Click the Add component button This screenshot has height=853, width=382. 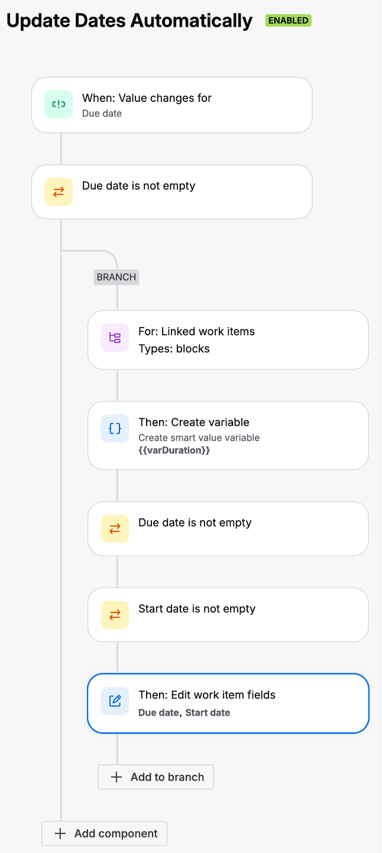[103, 833]
